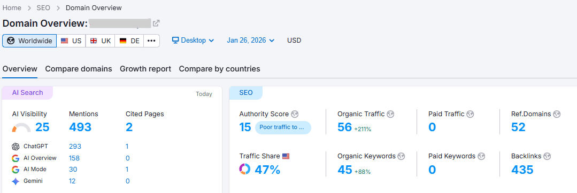577x193 pixels.
Task: Click the globe icon next to Paid Keywords
Action: (481, 156)
